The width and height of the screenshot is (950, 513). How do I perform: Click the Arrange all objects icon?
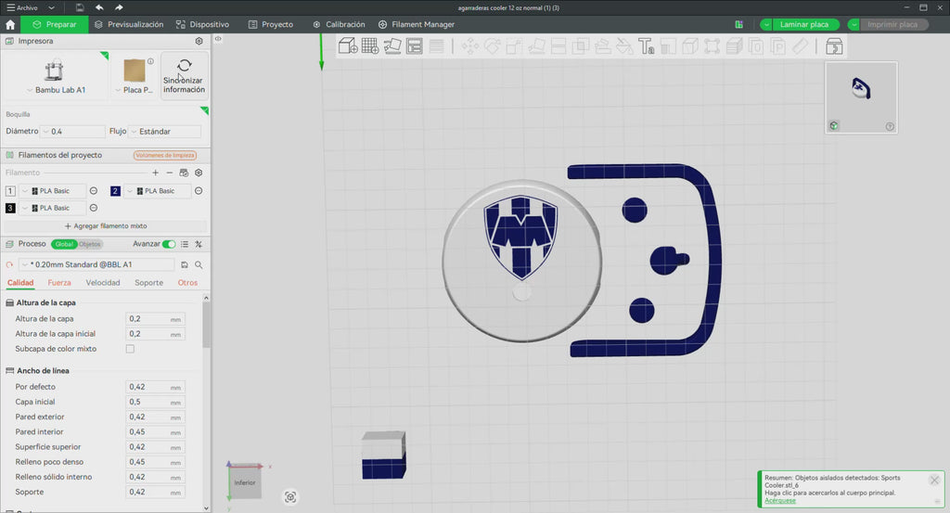click(415, 46)
